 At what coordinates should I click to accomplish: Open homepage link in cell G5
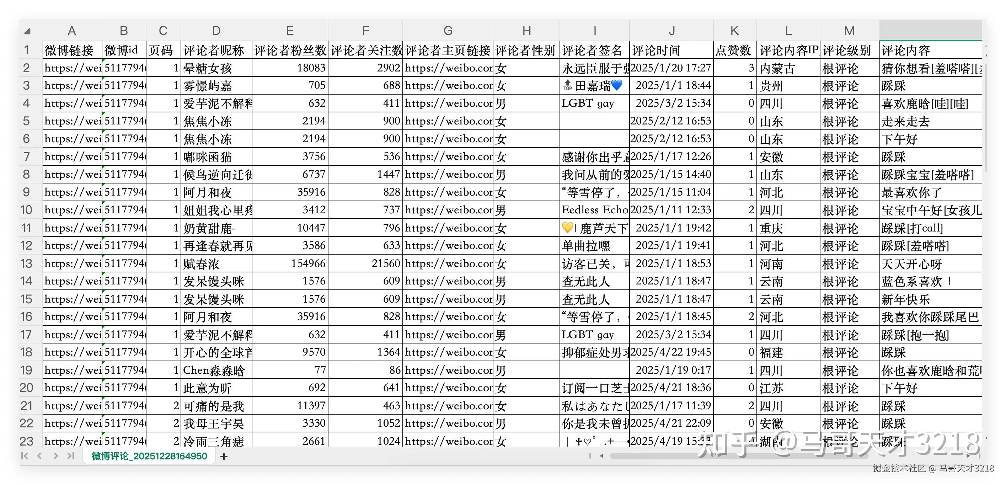448,122
